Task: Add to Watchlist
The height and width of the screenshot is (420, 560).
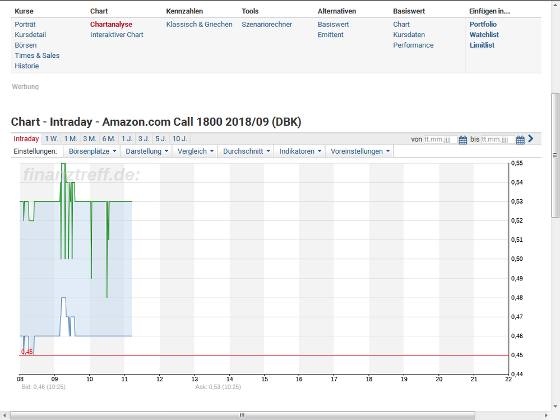Action: pyautogui.click(x=484, y=35)
